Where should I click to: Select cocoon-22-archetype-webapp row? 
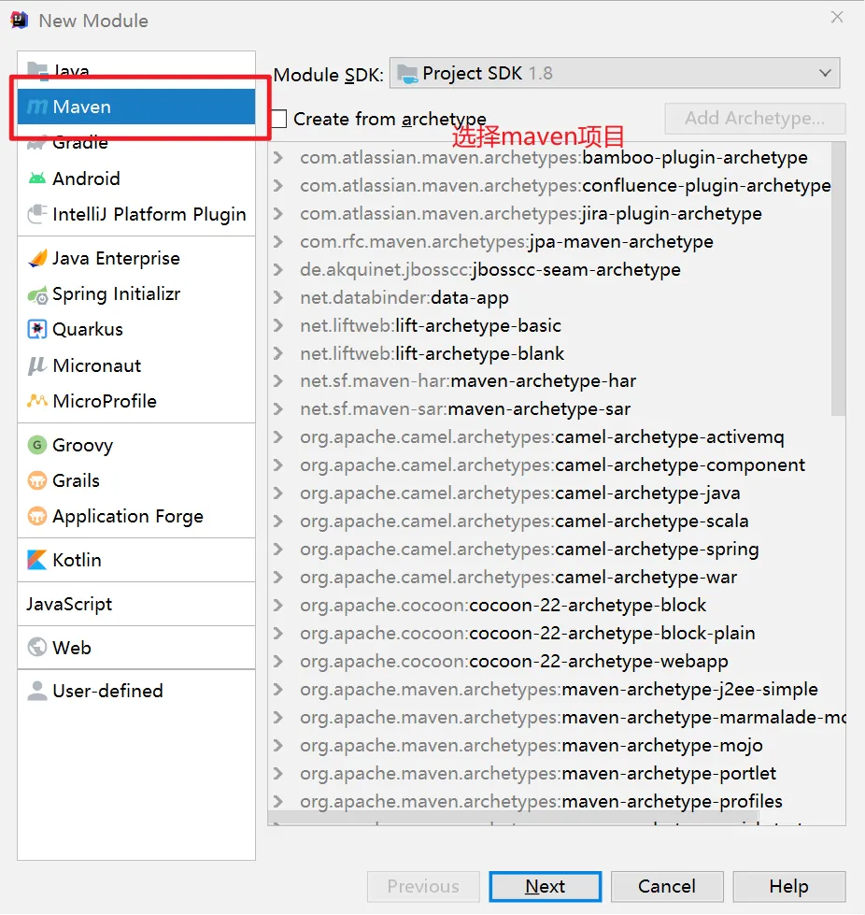557,661
